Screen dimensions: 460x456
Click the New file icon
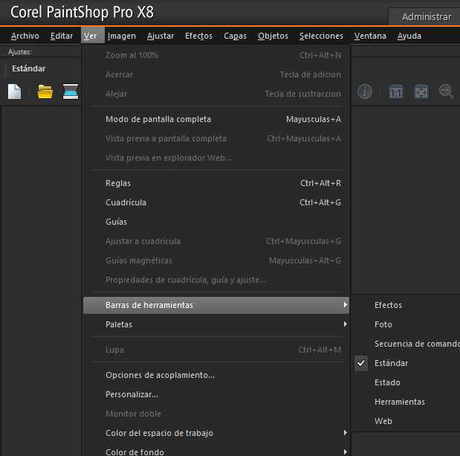pyautogui.click(x=14, y=91)
